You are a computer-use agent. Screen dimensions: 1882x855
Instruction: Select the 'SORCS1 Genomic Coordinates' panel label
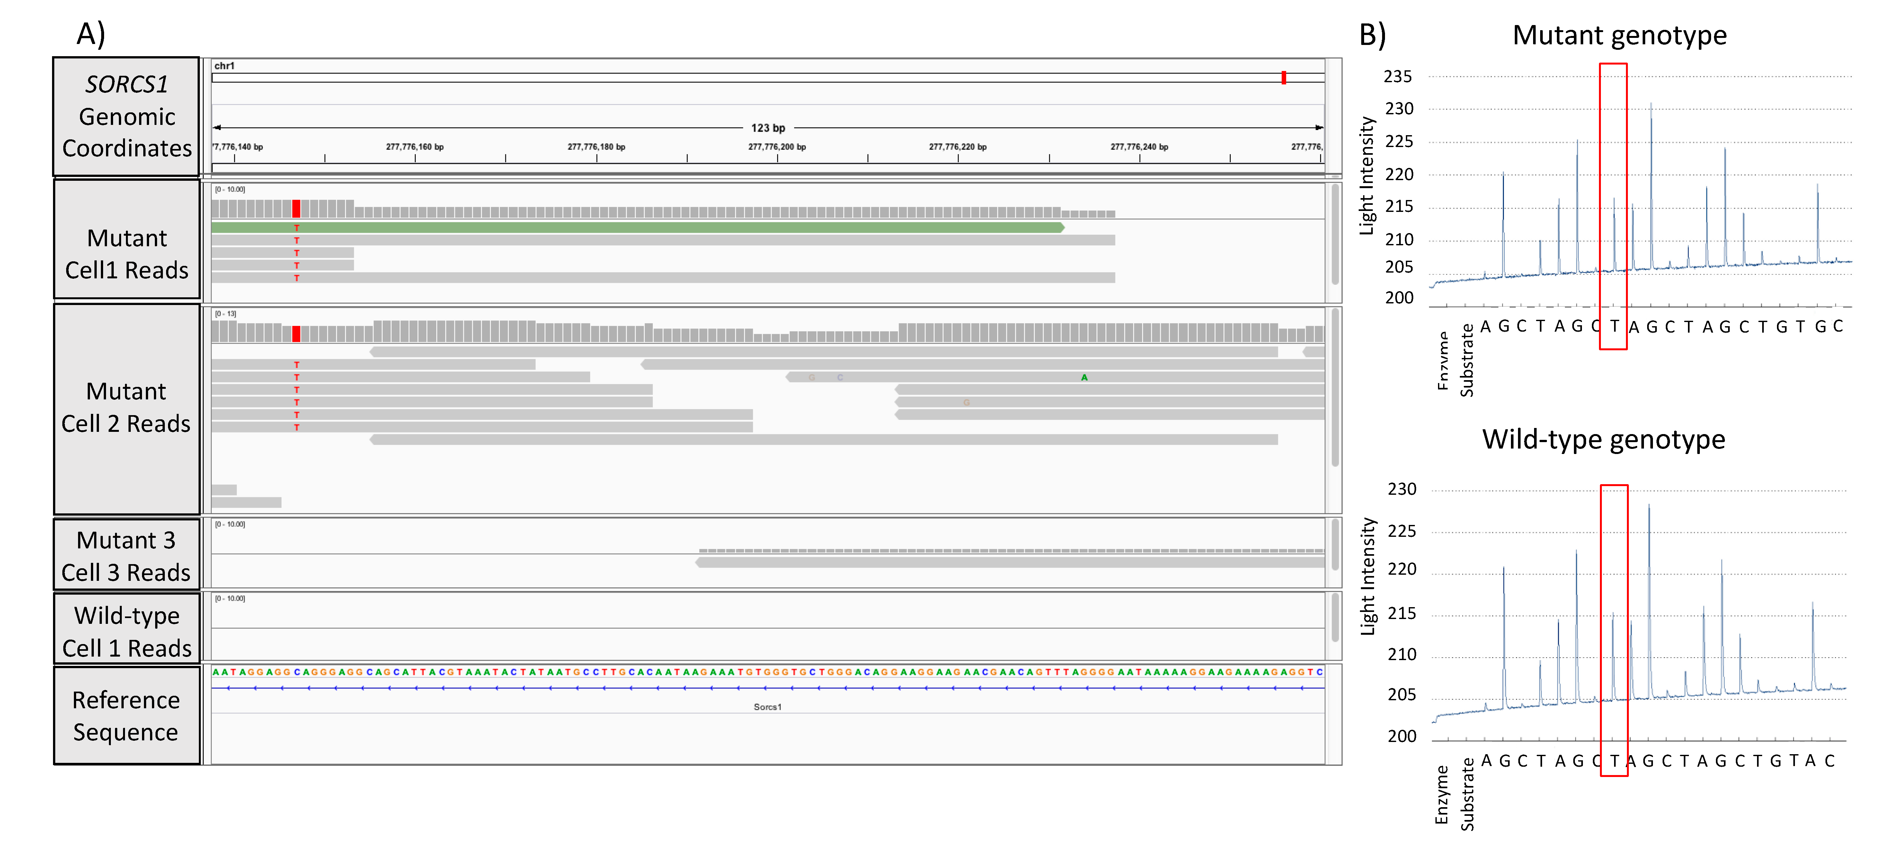[x=126, y=117]
